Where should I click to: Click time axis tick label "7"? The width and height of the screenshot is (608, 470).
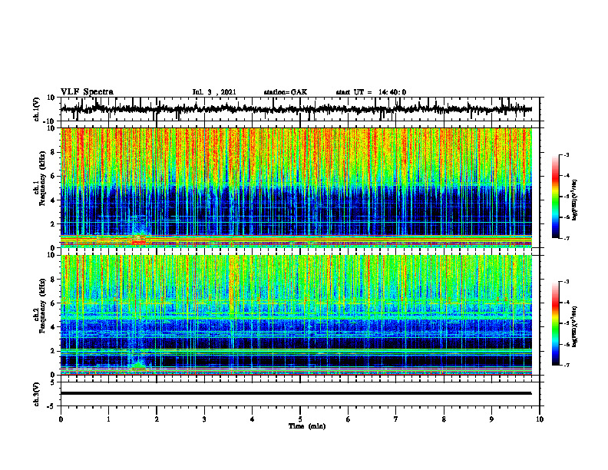pos(396,419)
